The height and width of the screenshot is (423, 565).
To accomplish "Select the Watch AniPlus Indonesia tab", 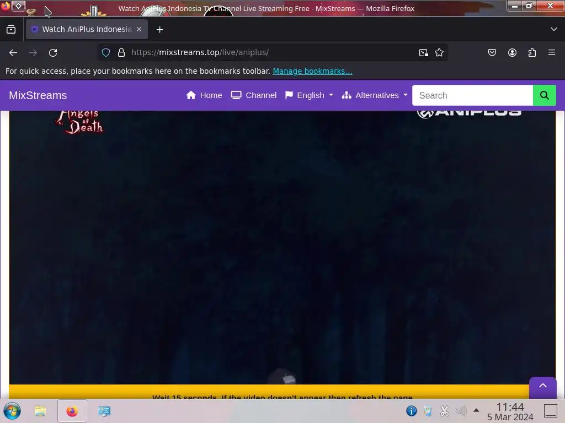I will tap(87, 29).
